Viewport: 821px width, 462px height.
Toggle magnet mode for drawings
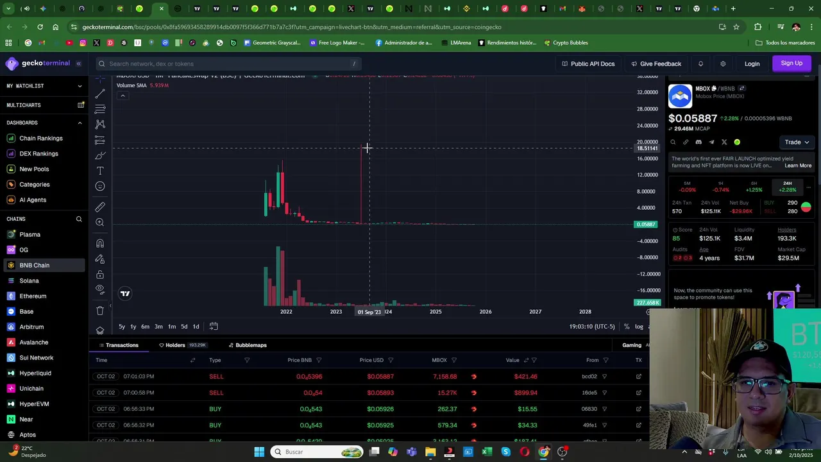(x=100, y=243)
